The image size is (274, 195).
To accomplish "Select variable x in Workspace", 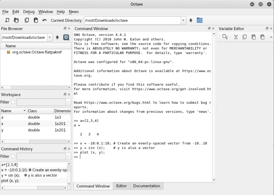I will pyautogui.click(x=36, y=124).
